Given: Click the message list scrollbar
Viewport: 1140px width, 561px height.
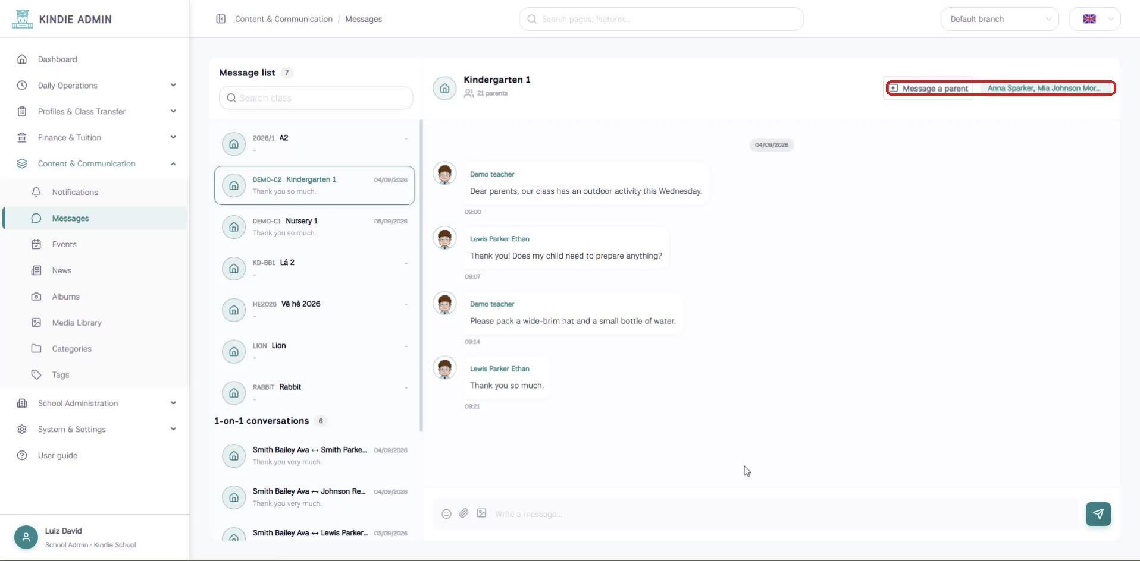Looking at the screenshot, I should coord(421,276).
